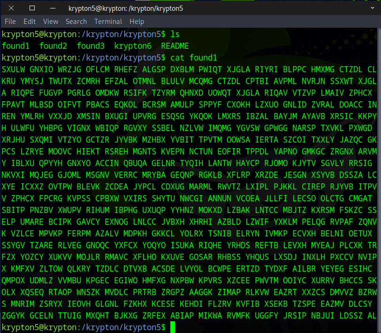Click ciphertext block ZGGYK on last line
381x333 pixels.
[13, 315]
